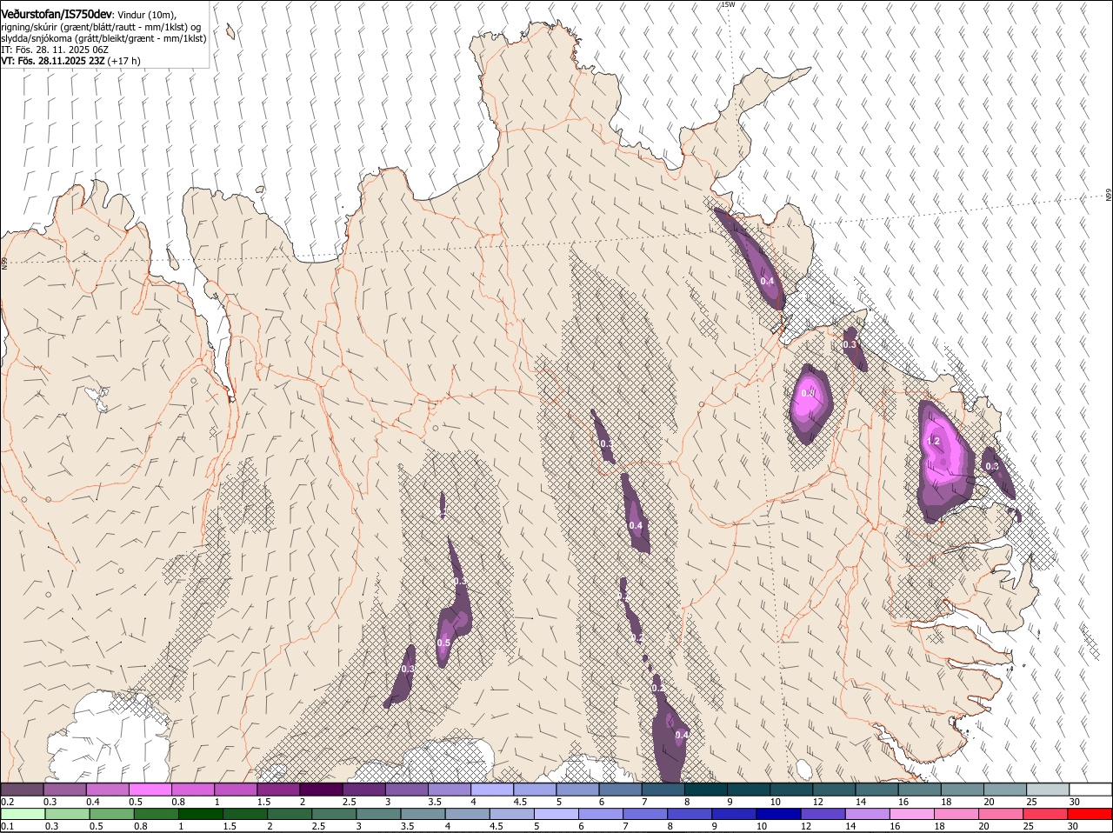Viewport: 1113px width, 833px height.
Task: Pick the navy blue rain swatch at 10
Action: (x=778, y=814)
